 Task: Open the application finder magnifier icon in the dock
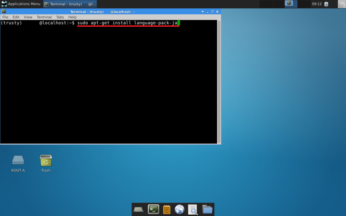pyautogui.click(x=193, y=209)
